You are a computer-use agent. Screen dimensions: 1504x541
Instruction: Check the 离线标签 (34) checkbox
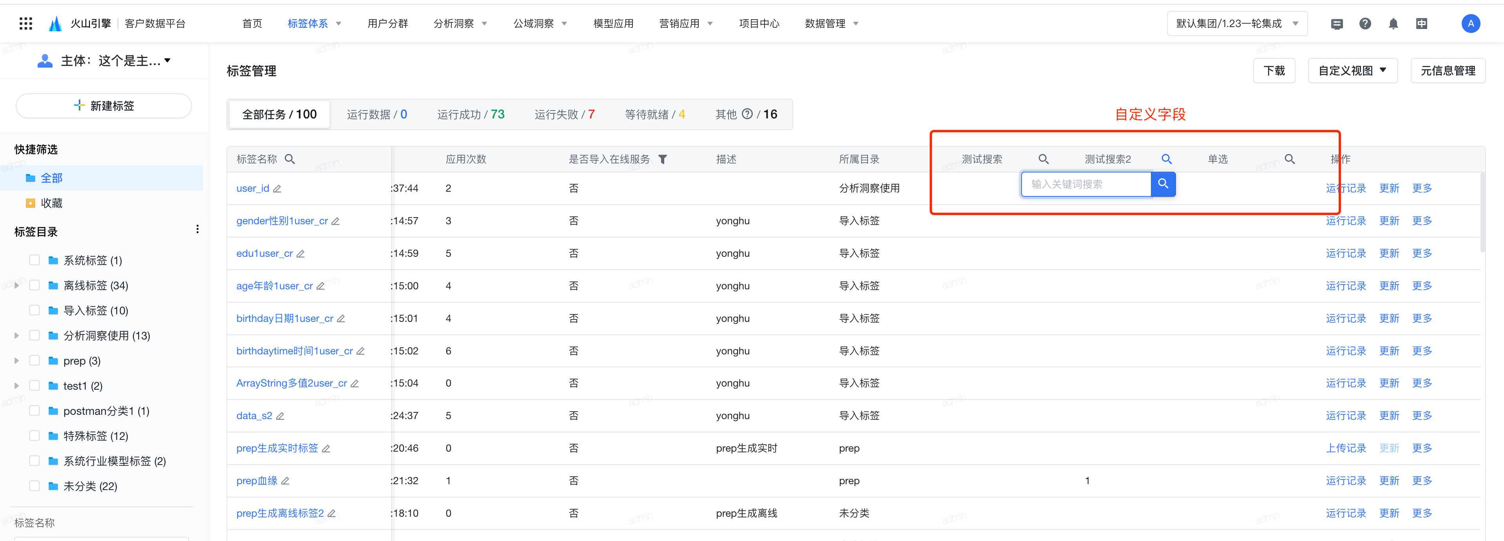(x=34, y=285)
